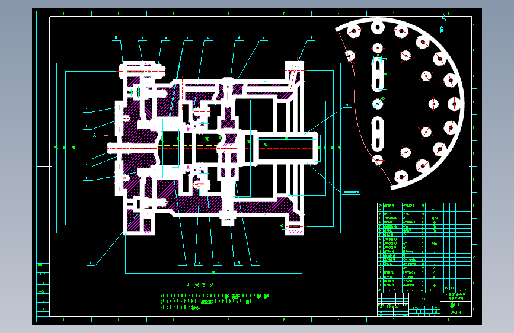Select the first line of the technical requirements notes
The image size is (514, 333).
[x=216, y=296]
